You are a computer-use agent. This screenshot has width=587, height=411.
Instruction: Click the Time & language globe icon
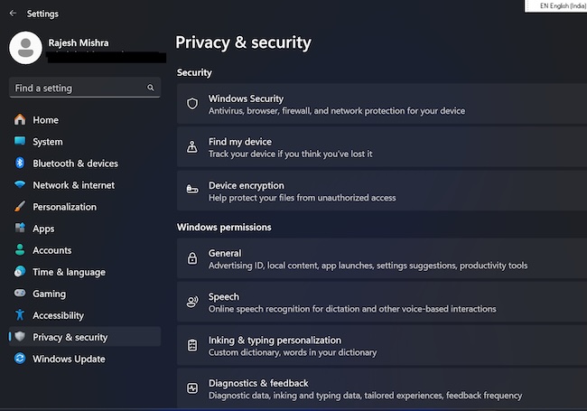20,271
